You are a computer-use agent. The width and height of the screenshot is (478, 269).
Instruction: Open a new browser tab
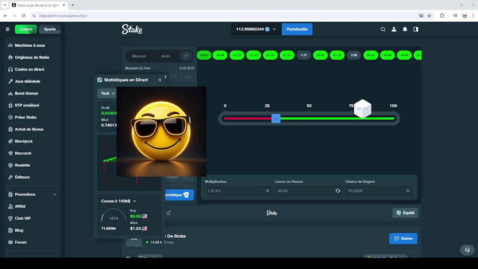(73, 5)
